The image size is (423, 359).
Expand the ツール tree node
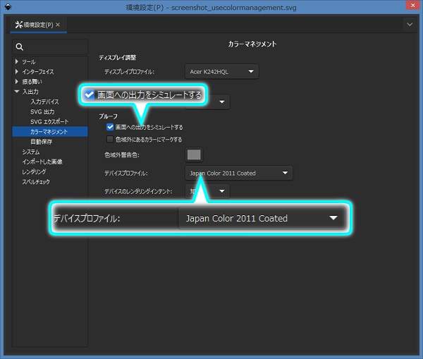[x=16, y=61]
